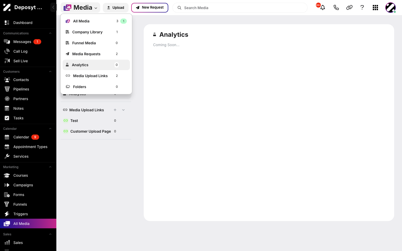Select Company Library in dropdown
The image size is (402, 251).
[96, 32]
